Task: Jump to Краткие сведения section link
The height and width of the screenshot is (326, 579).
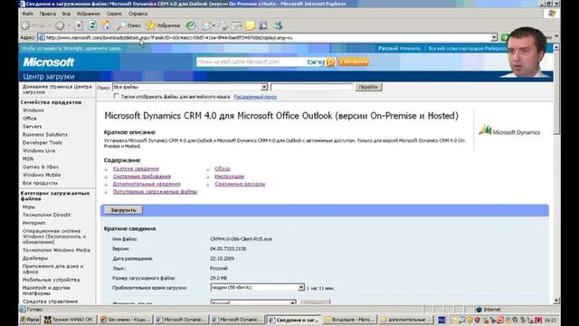Action: [x=136, y=168]
